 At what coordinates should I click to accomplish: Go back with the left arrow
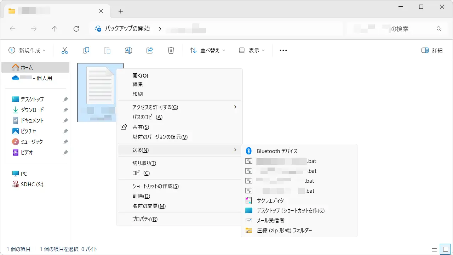pyautogui.click(x=13, y=29)
